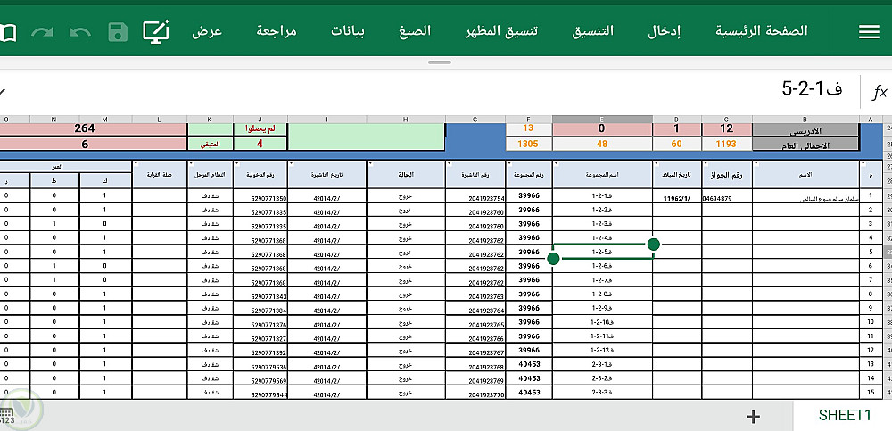
Task: Click the redo arrow icon
Action: [x=42, y=32]
